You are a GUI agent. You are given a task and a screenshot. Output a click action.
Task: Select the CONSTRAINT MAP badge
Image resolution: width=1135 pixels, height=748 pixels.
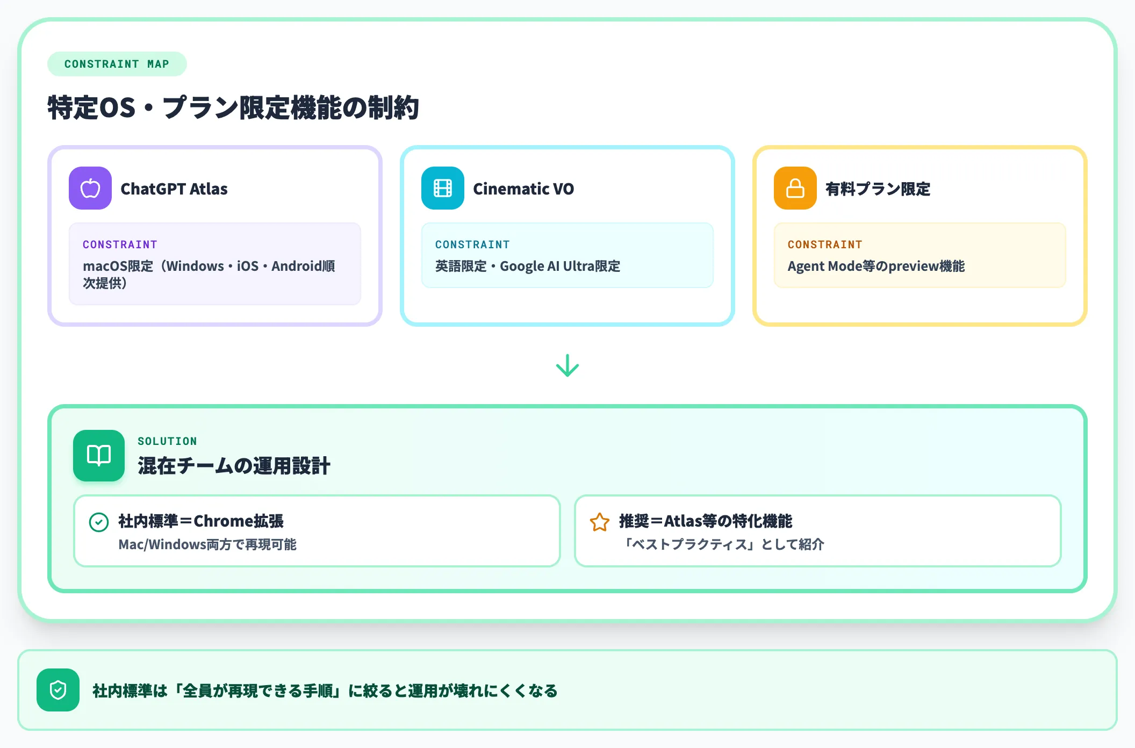click(117, 64)
